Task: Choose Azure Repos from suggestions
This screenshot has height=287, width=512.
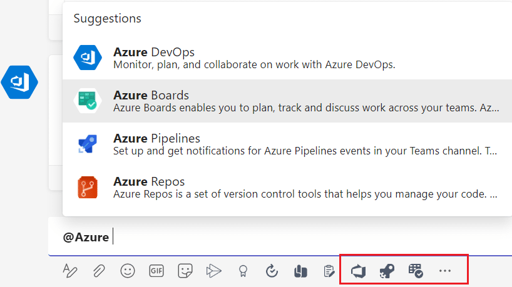Action: pos(287,188)
